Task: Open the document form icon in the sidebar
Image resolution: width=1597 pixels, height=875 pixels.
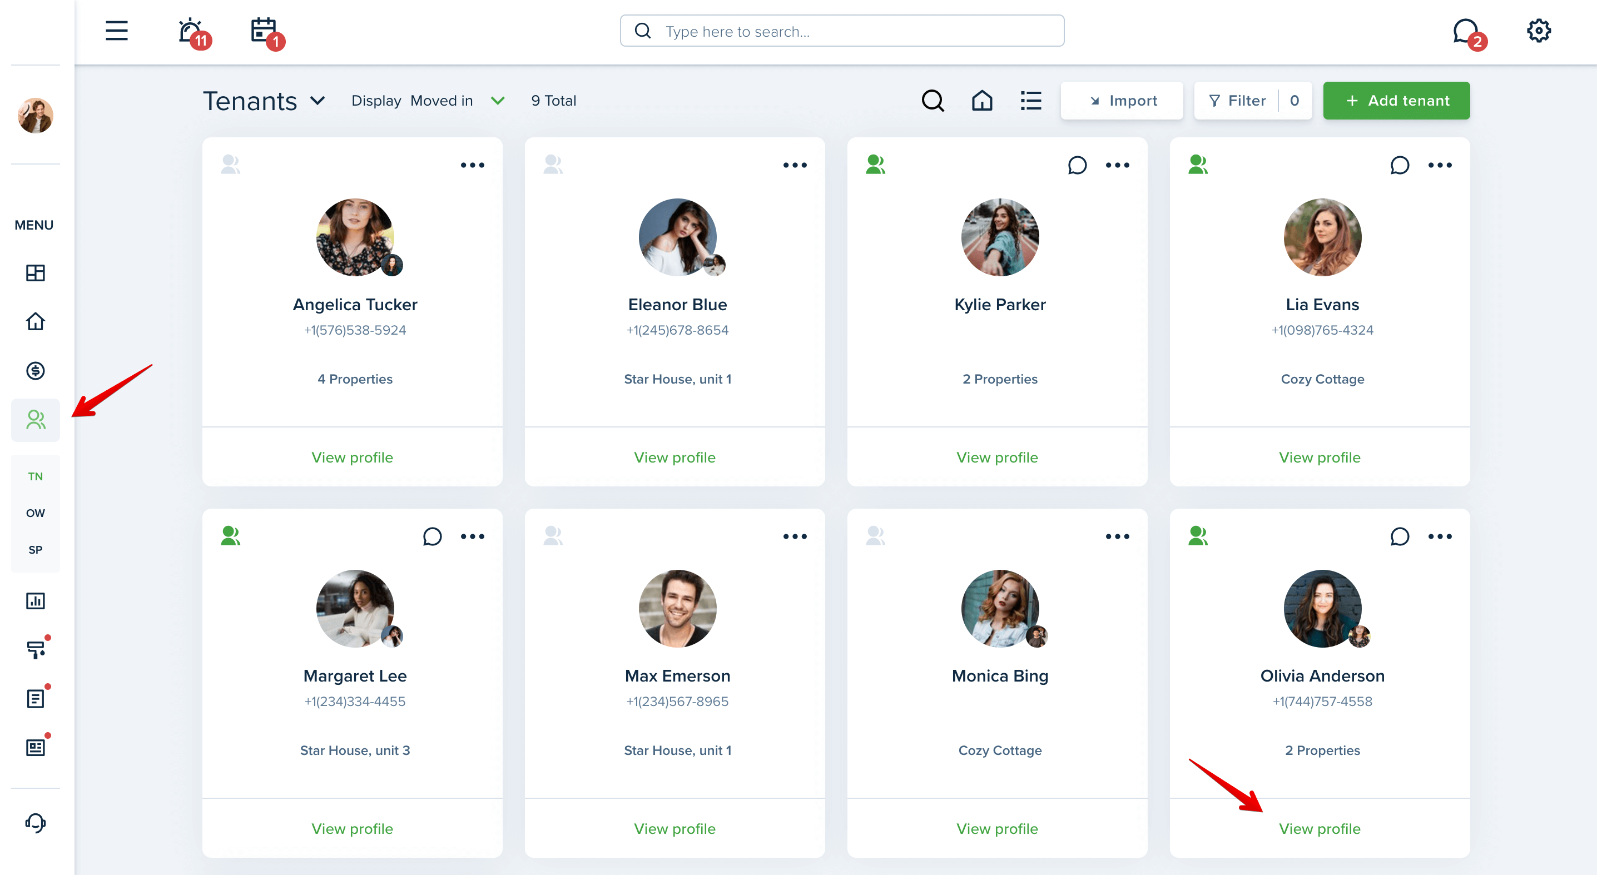Action: tap(37, 698)
